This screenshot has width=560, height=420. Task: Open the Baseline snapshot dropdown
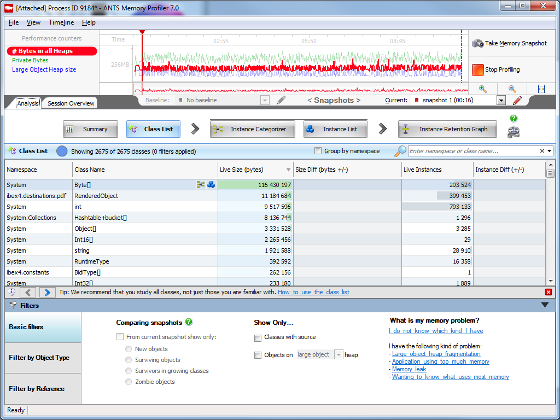tap(265, 101)
